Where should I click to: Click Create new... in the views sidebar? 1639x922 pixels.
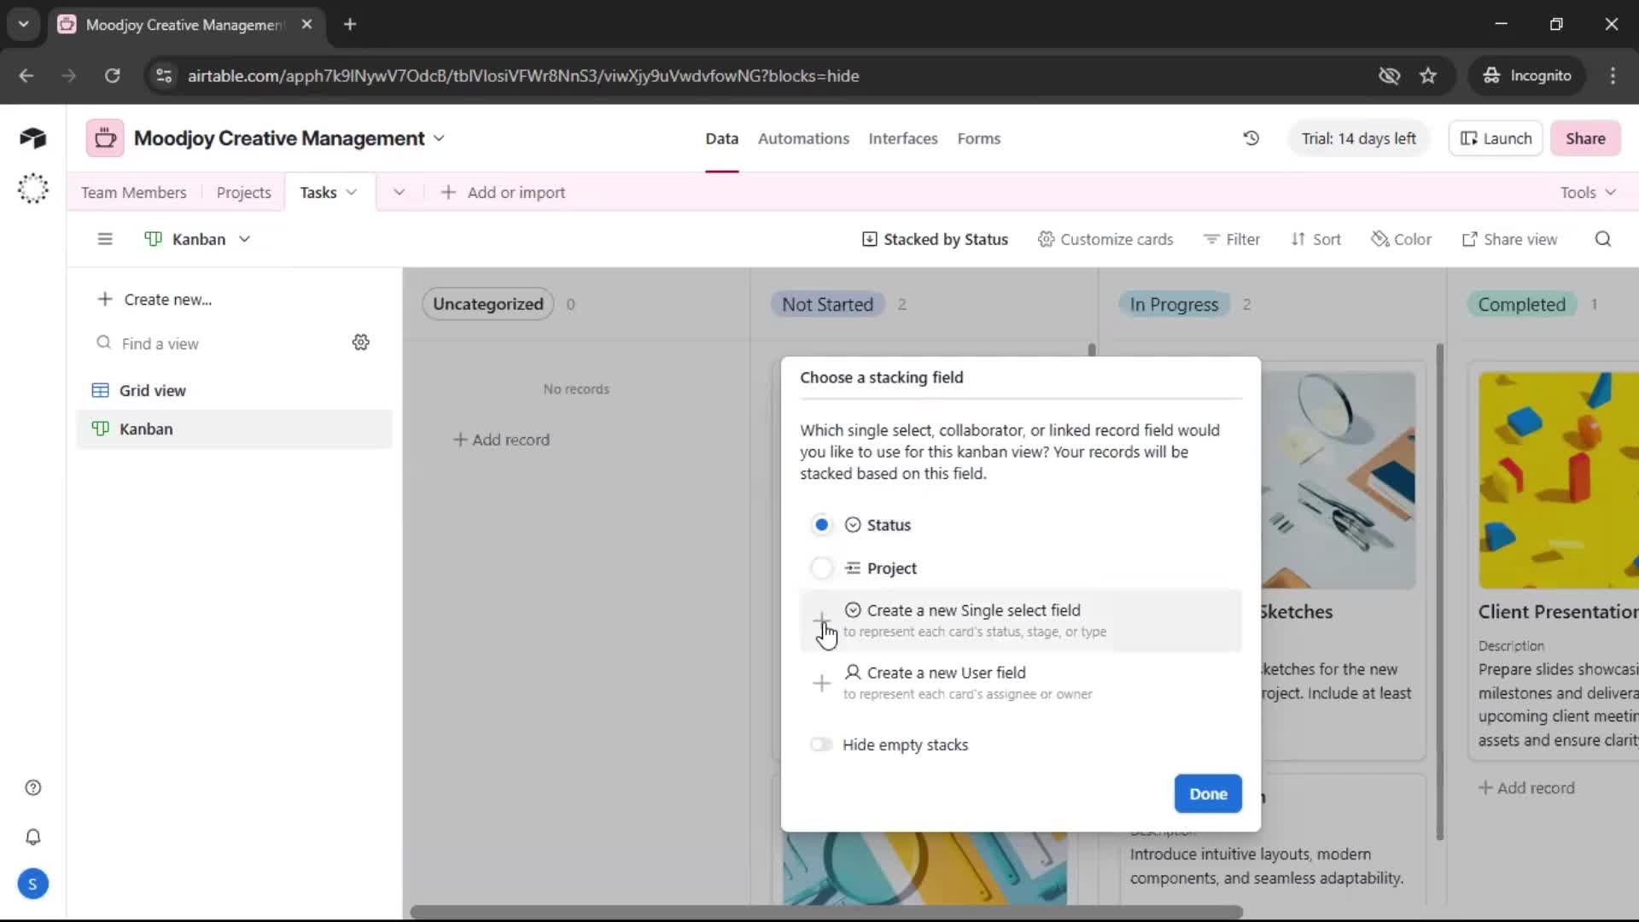(x=155, y=300)
